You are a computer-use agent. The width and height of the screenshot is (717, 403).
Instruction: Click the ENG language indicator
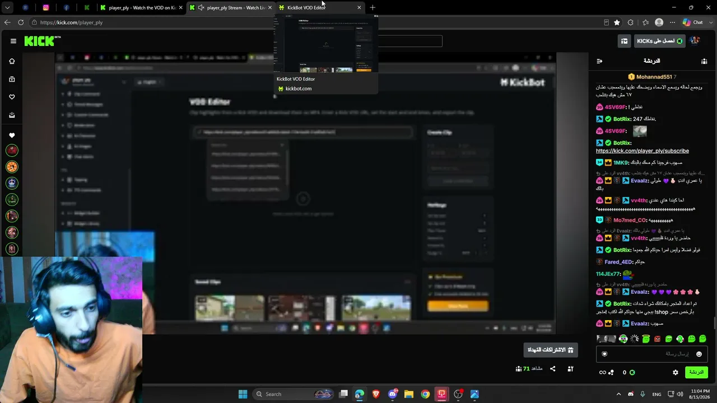coord(657,394)
